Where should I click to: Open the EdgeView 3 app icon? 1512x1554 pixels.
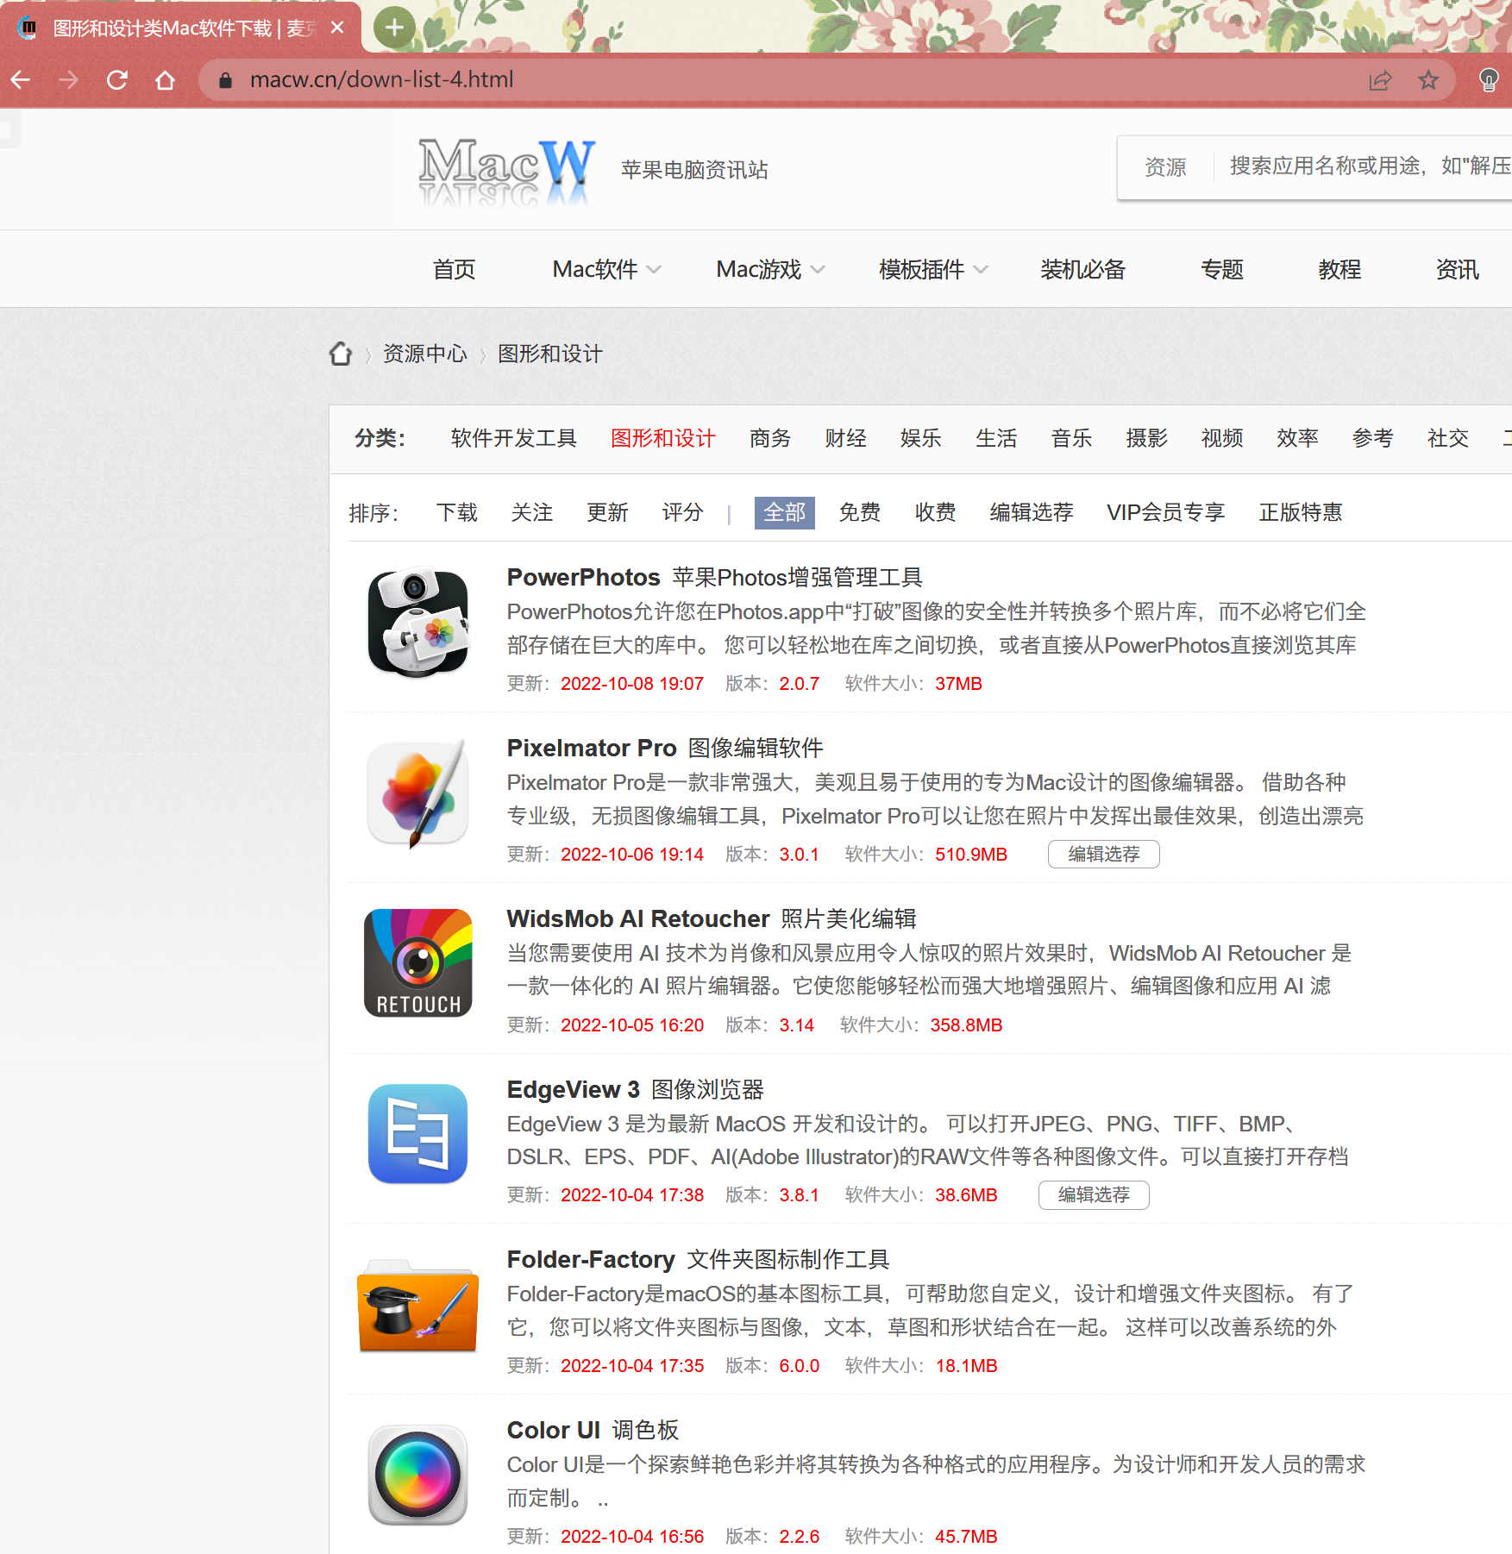tap(418, 1133)
